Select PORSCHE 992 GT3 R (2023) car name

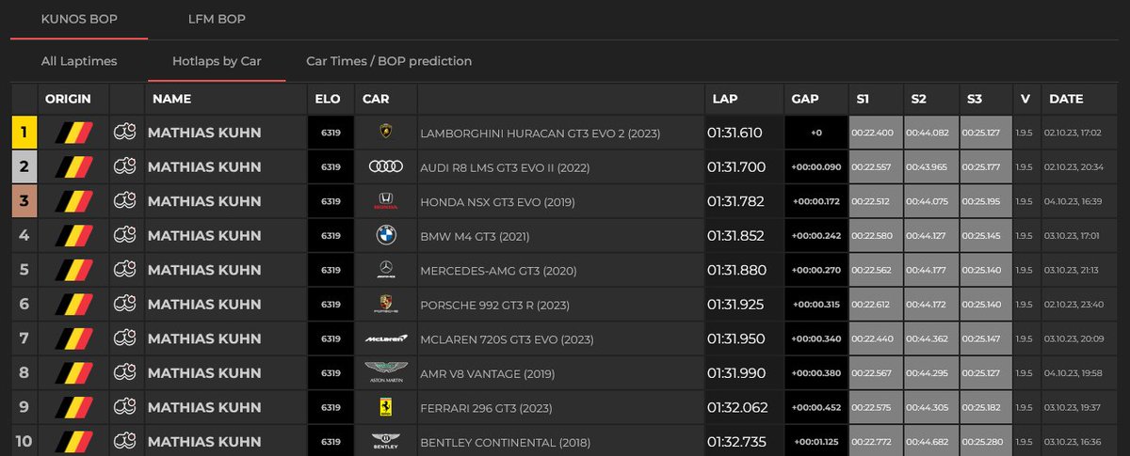(494, 306)
